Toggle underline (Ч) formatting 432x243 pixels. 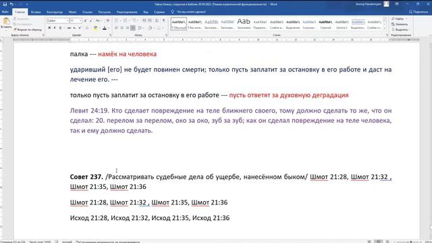(60, 28)
